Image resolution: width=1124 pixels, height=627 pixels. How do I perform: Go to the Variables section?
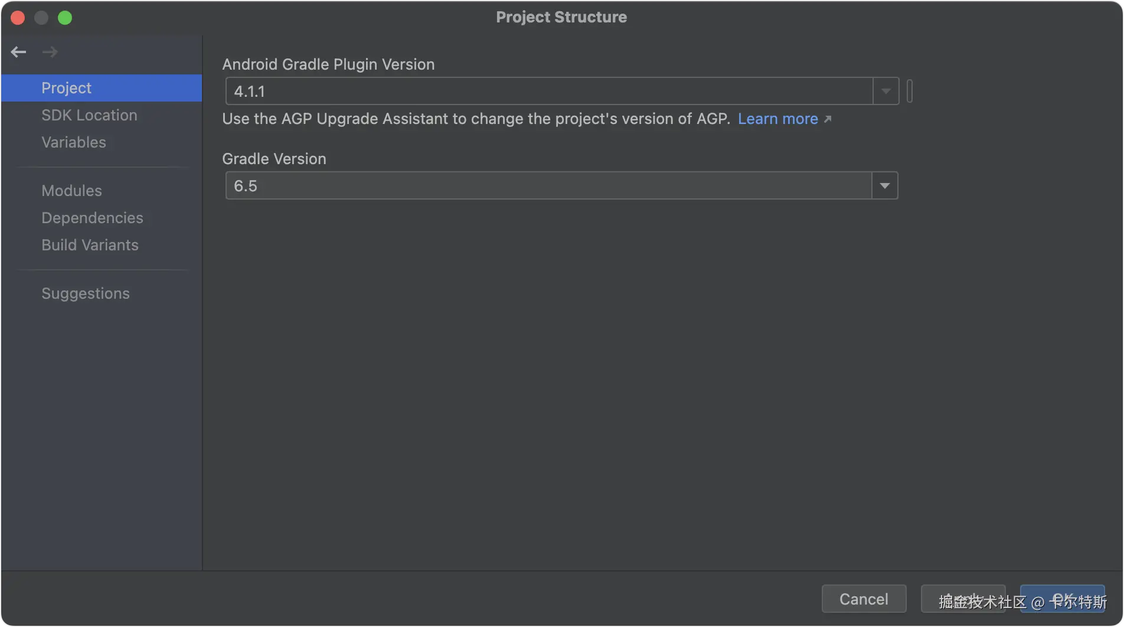click(x=74, y=142)
